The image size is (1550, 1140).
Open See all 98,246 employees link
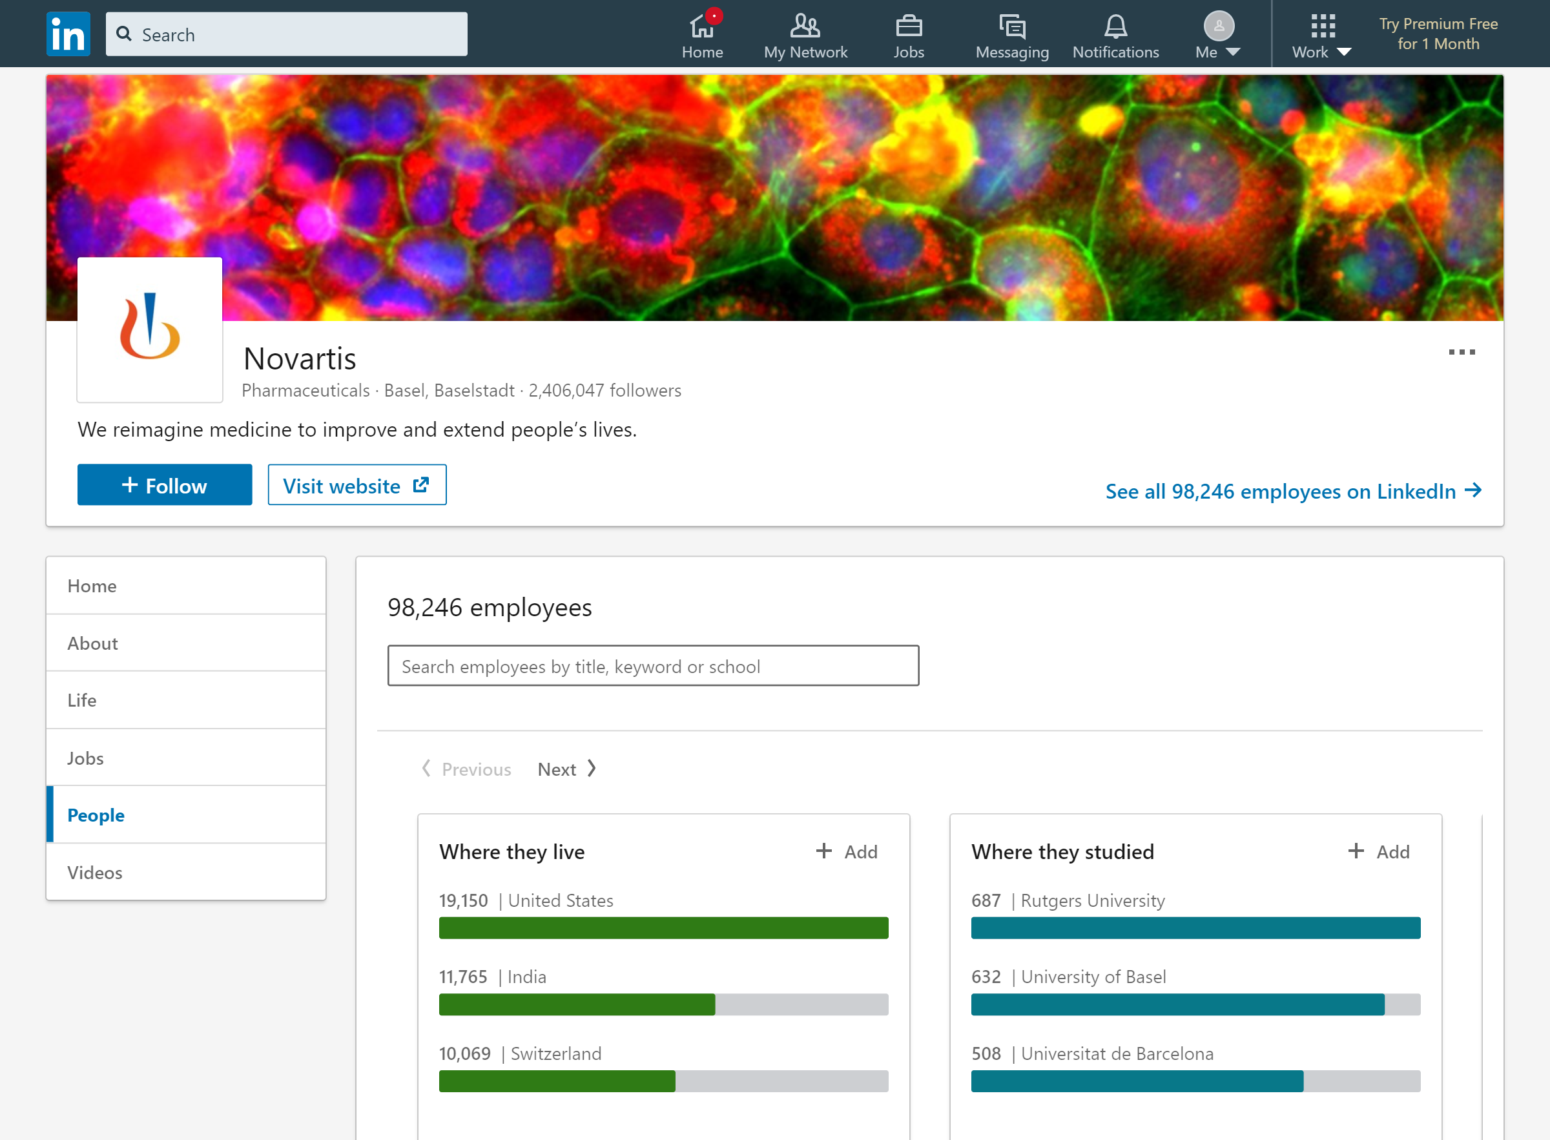(1294, 491)
